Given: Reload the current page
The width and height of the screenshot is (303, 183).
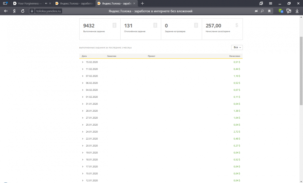Looking at the screenshot, I should pyautogui.click(x=23, y=11).
